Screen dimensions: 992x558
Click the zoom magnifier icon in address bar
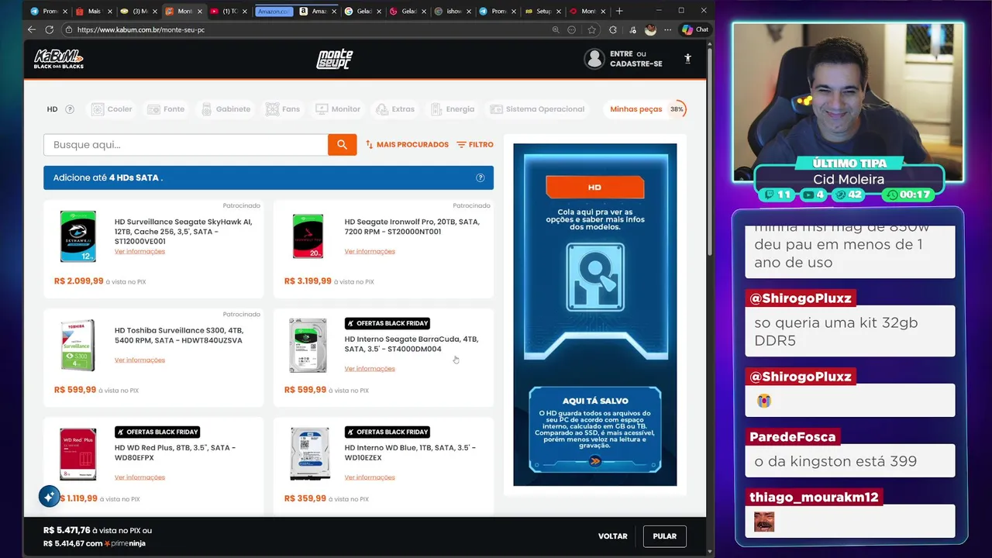click(556, 29)
